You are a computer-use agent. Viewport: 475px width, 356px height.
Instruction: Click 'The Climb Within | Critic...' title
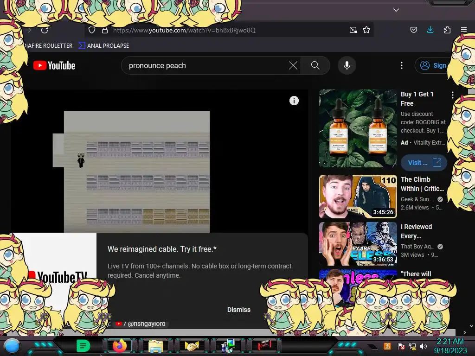point(422,184)
